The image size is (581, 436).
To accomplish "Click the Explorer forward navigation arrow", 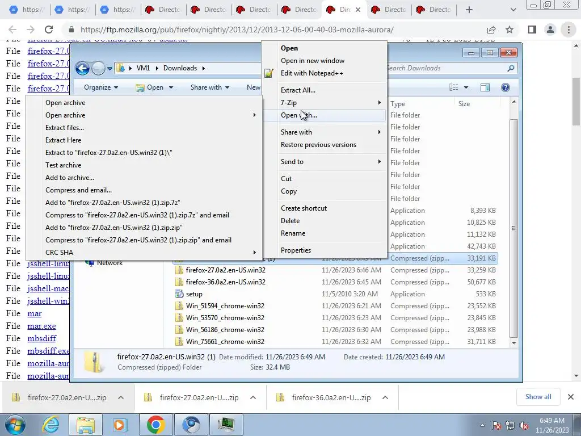I will click(98, 68).
